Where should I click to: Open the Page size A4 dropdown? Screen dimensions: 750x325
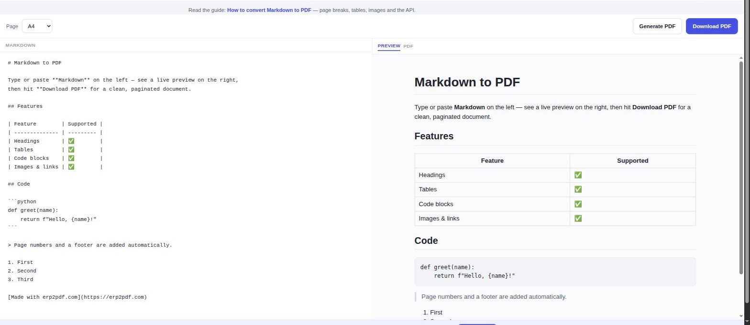point(37,26)
